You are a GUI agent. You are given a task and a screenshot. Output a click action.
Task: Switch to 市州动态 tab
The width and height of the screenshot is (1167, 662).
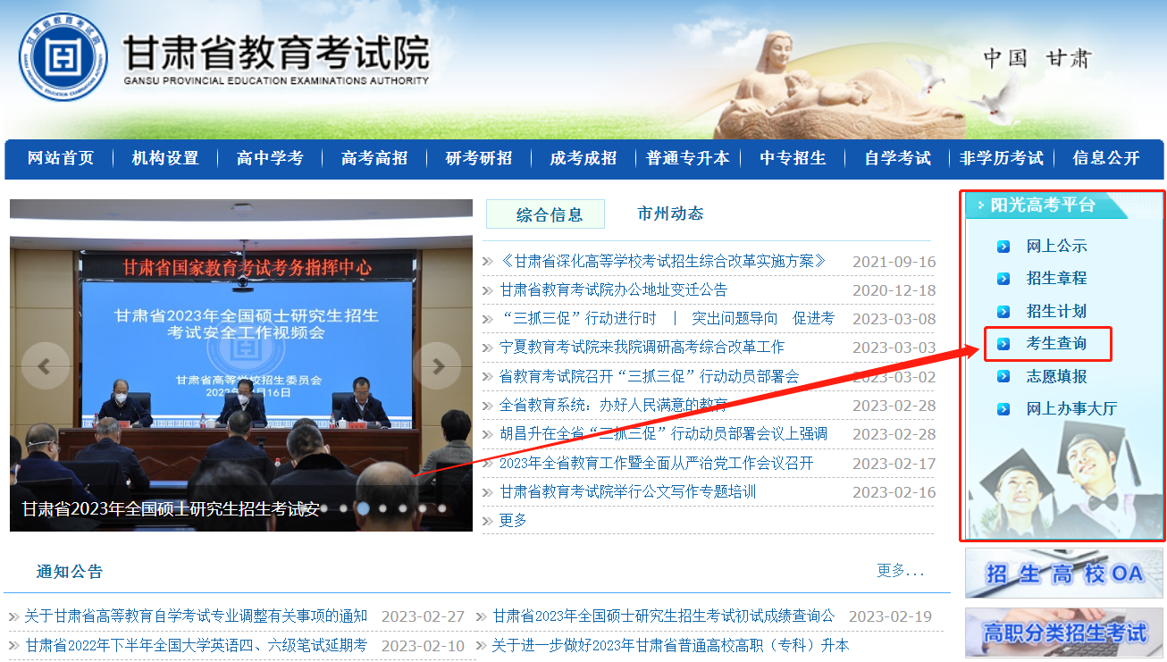point(670,214)
